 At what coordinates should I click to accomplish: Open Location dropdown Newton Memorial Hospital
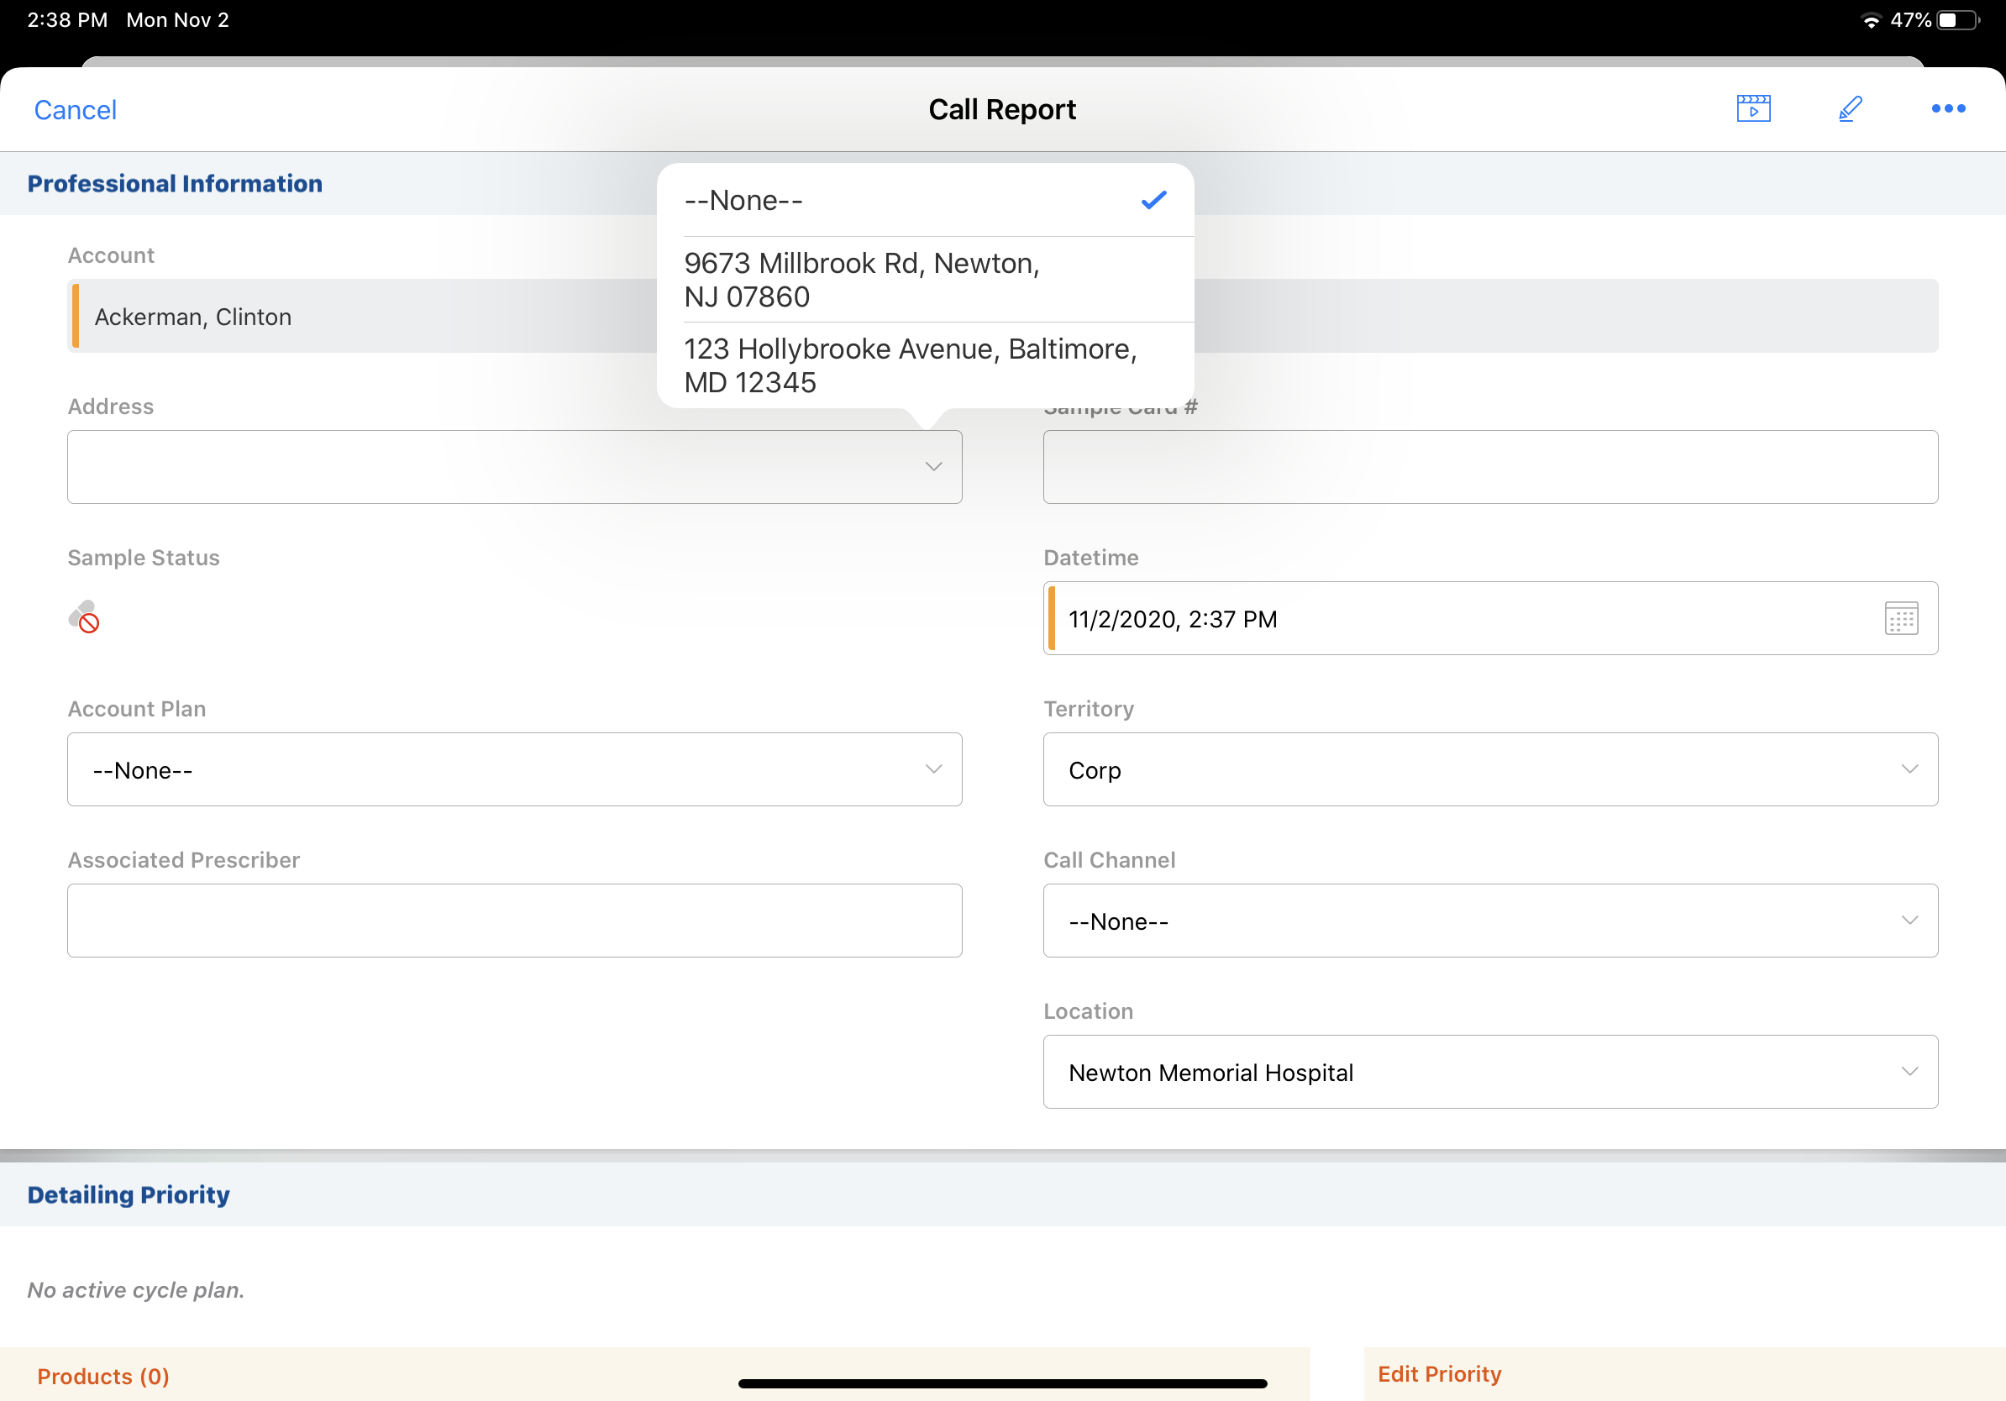pos(1489,1072)
